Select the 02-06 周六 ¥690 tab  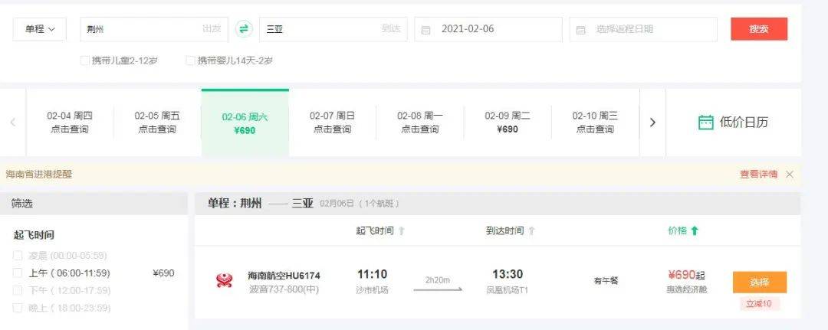coord(245,123)
